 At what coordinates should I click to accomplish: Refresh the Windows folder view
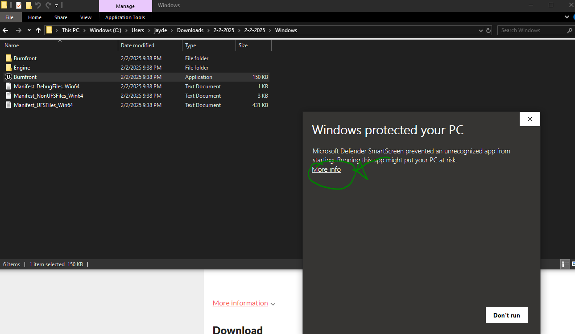coord(488,30)
